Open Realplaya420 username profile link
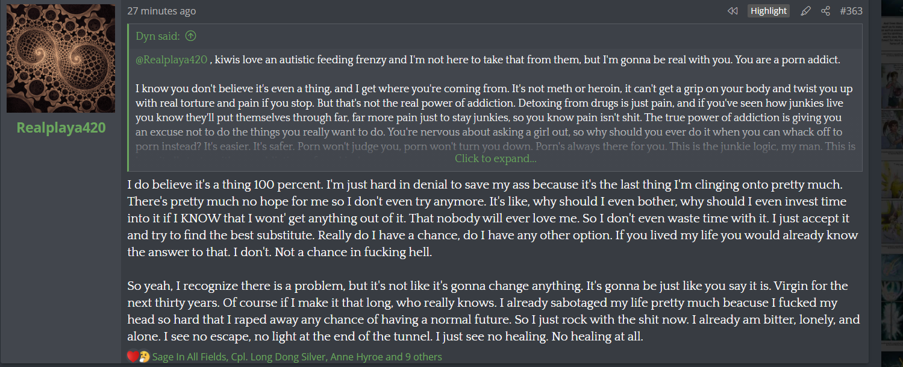Screen dimensions: 903x367 tap(61, 128)
